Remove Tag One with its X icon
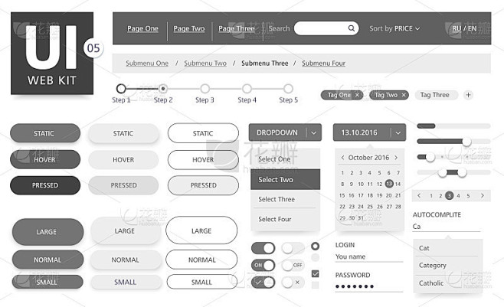The image size is (504, 307). coord(358,95)
